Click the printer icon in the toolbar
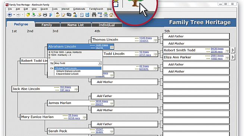244x136 pixels. pyautogui.click(x=45, y=15)
